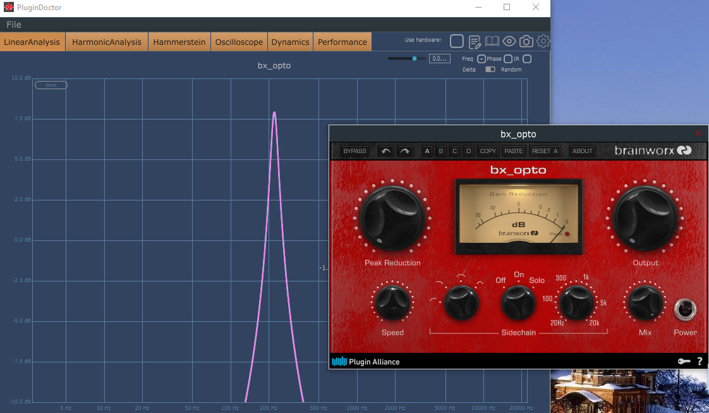Image resolution: width=709 pixels, height=413 pixels.
Task: Click the Gain Reduction VU meter
Action: pos(519,216)
